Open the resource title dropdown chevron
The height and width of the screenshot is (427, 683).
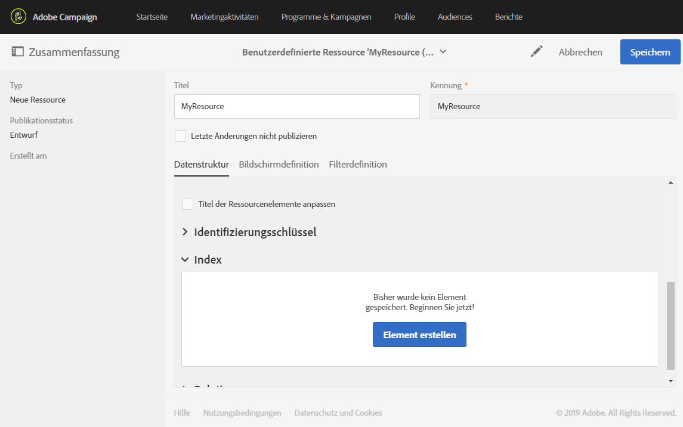[443, 52]
